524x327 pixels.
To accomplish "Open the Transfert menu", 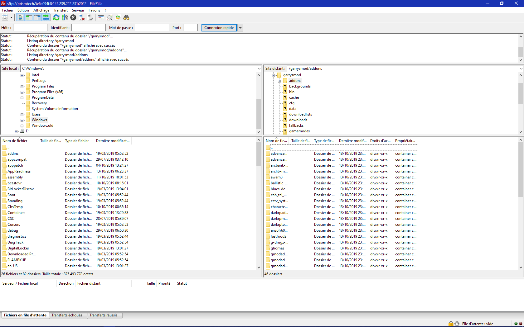I will point(61,10).
